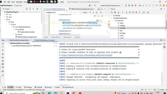Image resolution: width=167 pixels, height=94 pixels.
Task: Open Maven tool window gear options
Action: pos(161,9)
